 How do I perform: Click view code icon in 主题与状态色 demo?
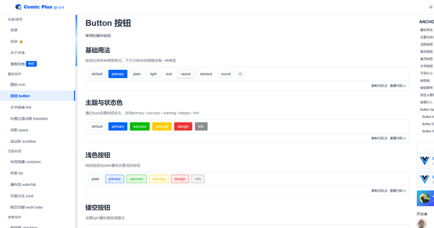click(x=404, y=139)
